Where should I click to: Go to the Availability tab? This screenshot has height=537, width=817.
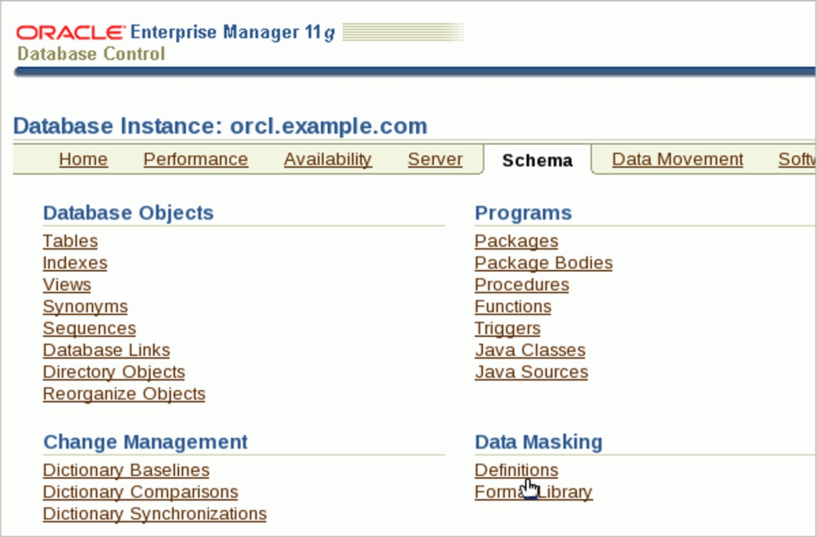(328, 159)
